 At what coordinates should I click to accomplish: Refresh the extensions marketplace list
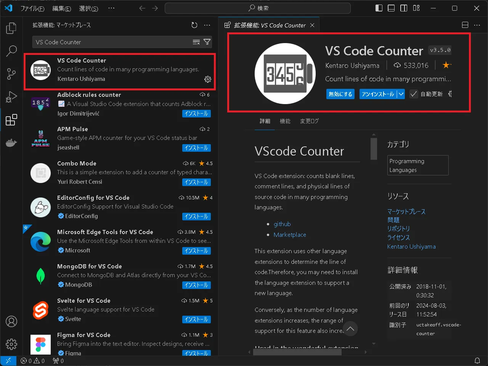click(194, 25)
